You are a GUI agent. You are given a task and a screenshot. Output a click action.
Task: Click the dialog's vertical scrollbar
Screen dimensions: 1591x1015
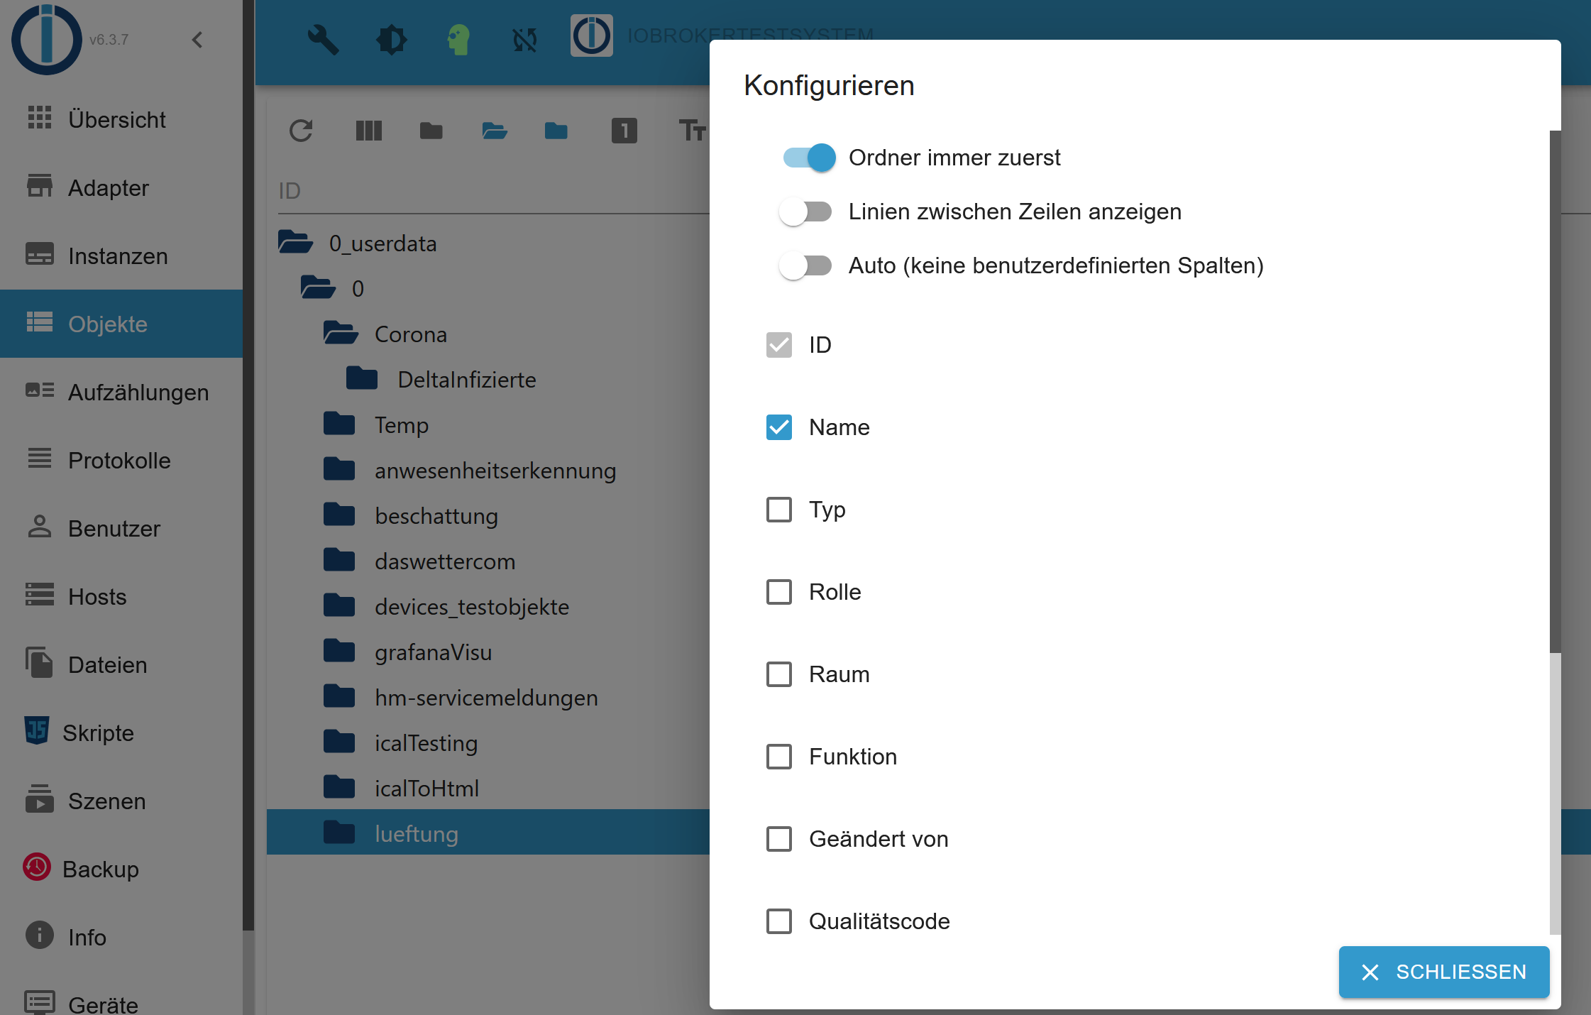tap(1555, 390)
